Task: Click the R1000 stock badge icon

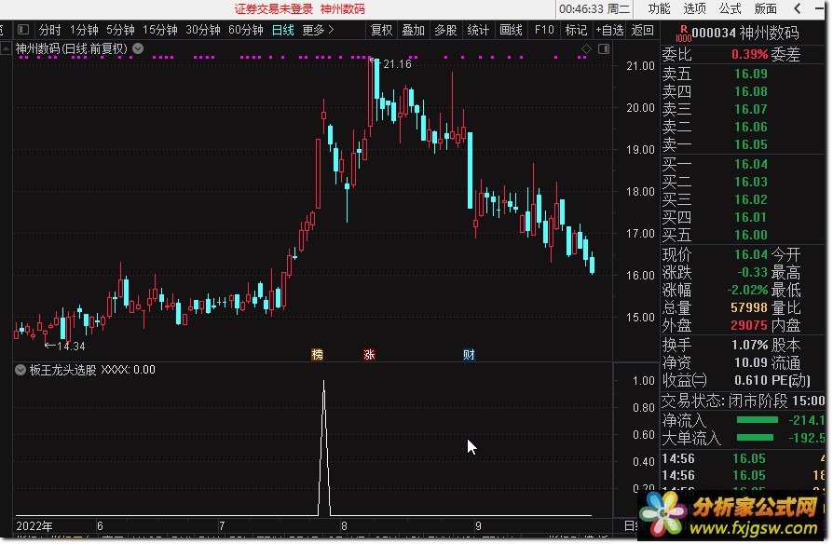Action: pyautogui.click(x=683, y=34)
